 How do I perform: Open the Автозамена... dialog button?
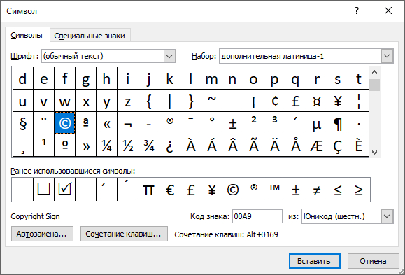click(x=42, y=234)
